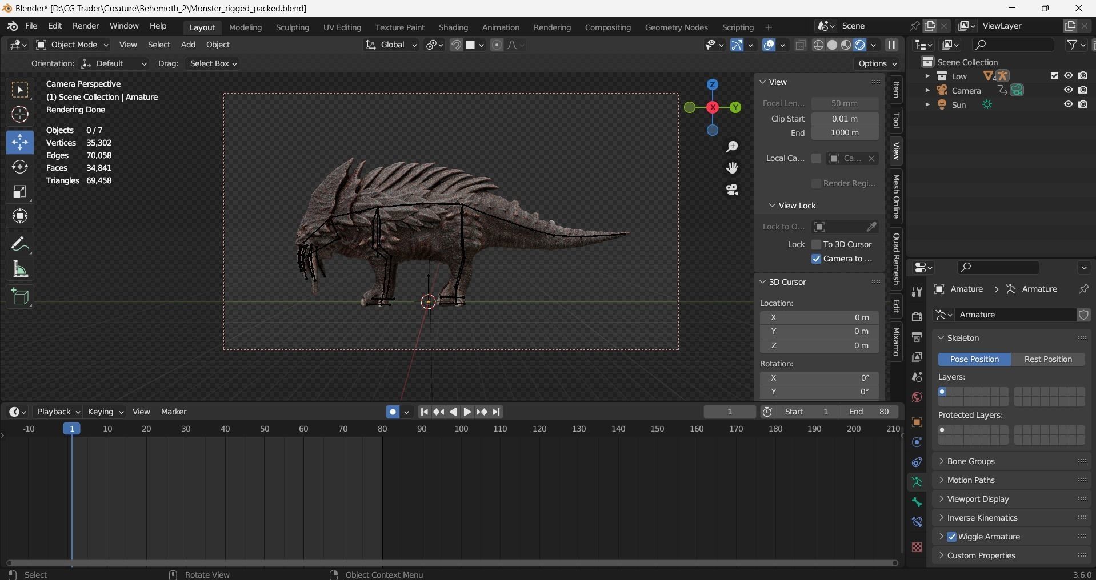Open Bone properties tab icon
1096x580 pixels.
(x=917, y=502)
